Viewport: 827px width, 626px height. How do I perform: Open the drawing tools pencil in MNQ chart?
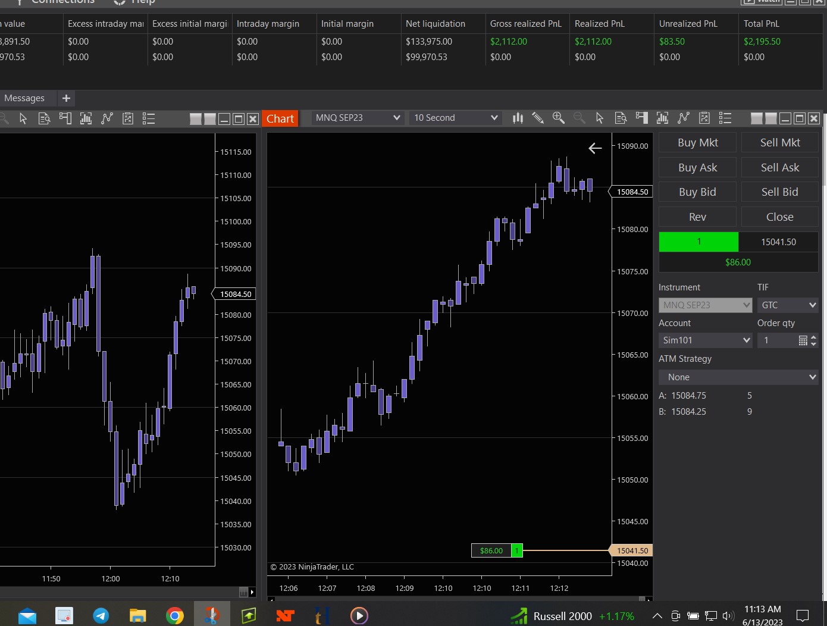pos(538,118)
